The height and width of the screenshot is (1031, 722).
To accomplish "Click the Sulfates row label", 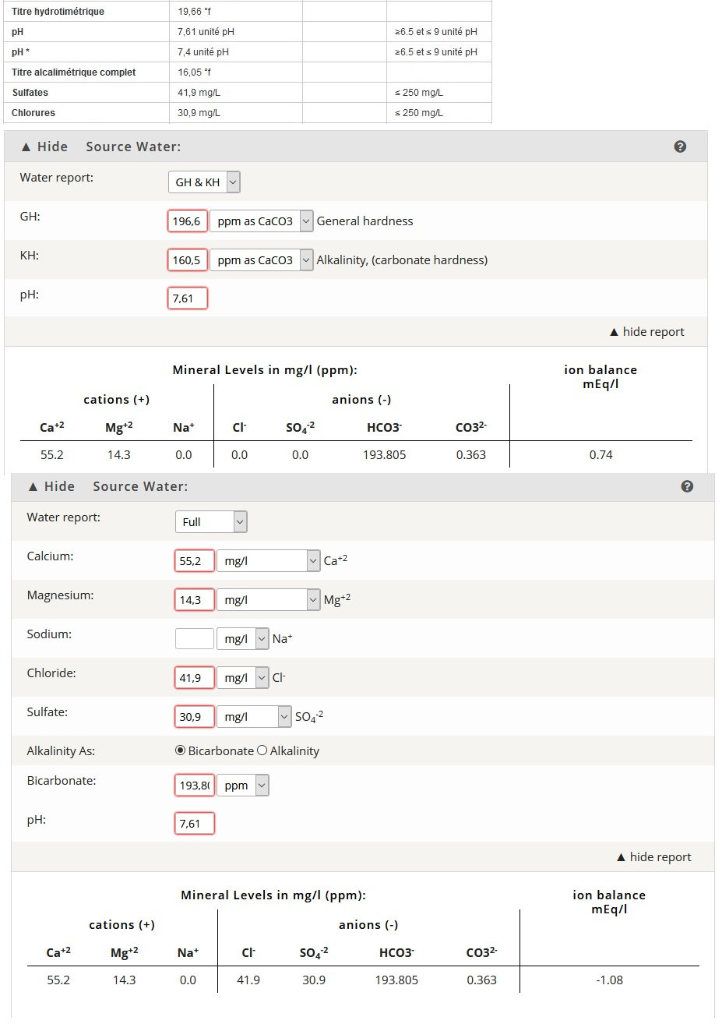I will click(30, 93).
